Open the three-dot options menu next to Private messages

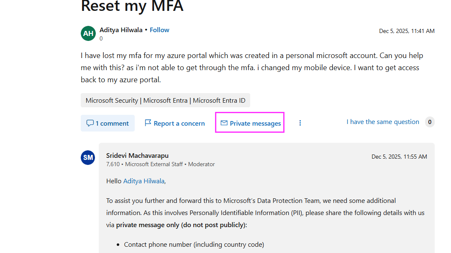coord(300,123)
